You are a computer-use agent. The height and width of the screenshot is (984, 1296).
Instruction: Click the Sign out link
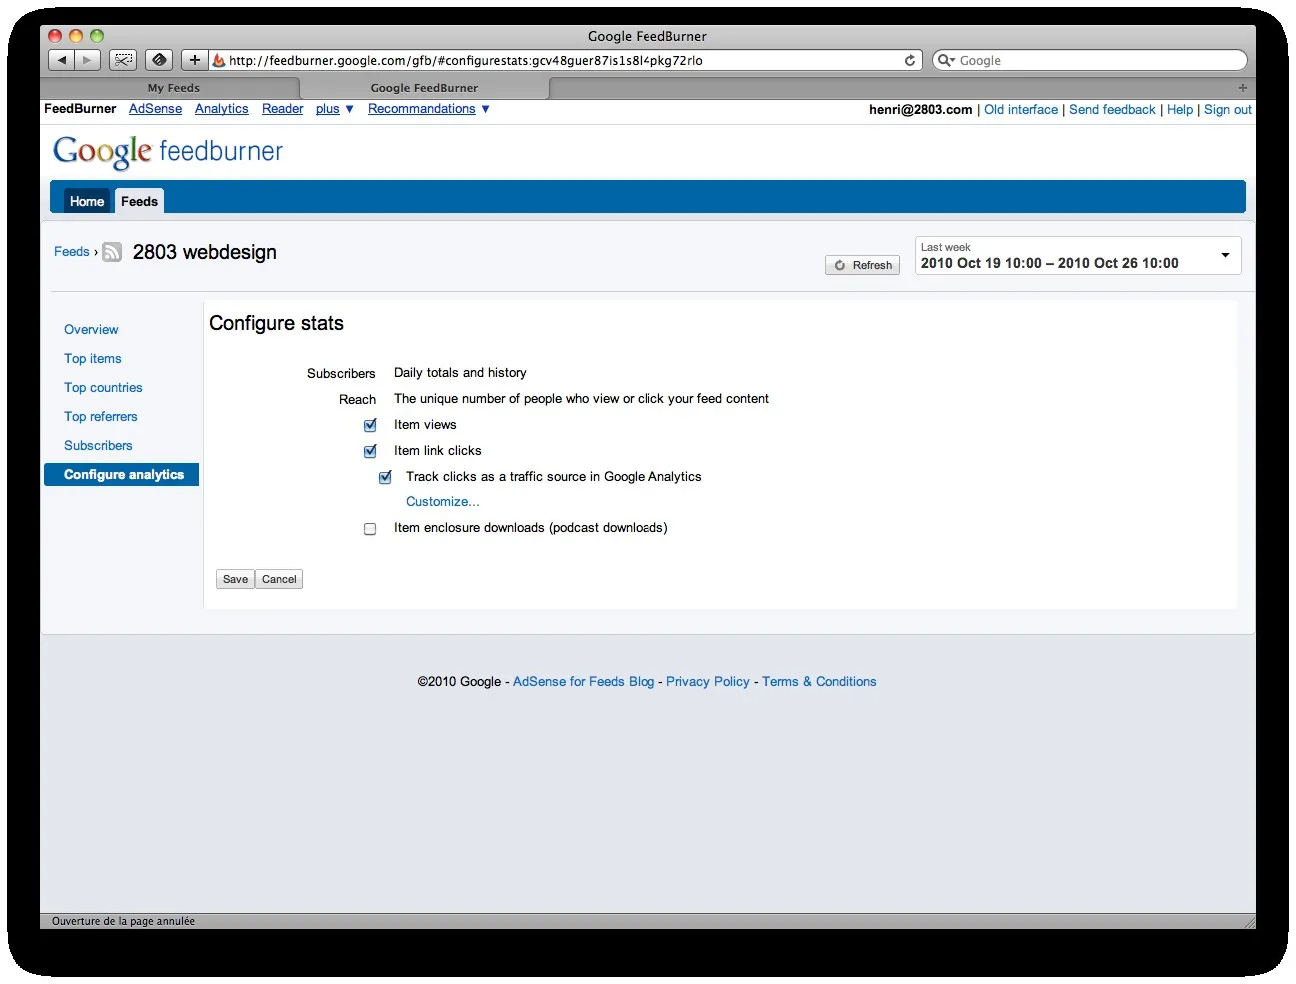tap(1228, 110)
